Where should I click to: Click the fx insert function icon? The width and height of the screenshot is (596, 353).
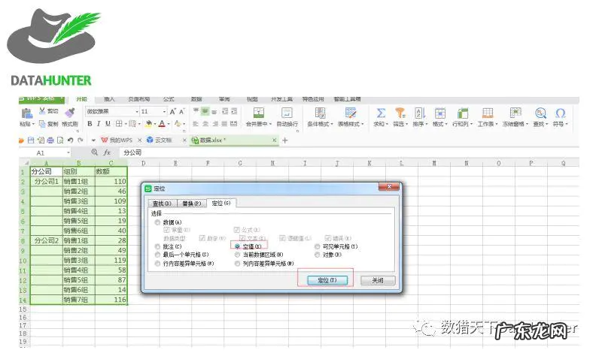(x=107, y=152)
